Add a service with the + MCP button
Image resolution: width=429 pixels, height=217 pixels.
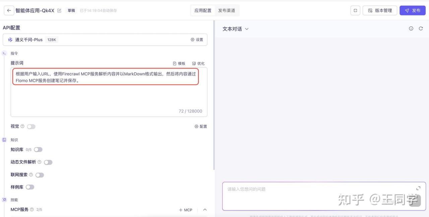tap(186, 210)
